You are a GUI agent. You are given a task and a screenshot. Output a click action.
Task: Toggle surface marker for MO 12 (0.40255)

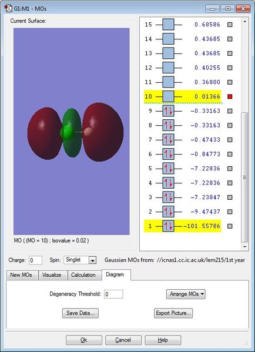click(230, 68)
